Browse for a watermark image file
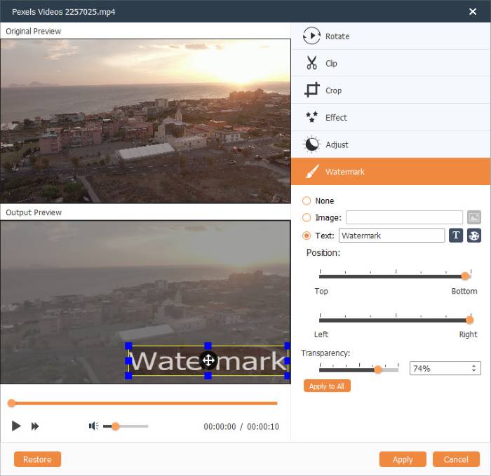Image resolution: width=491 pixels, height=476 pixels. [473, 217]
